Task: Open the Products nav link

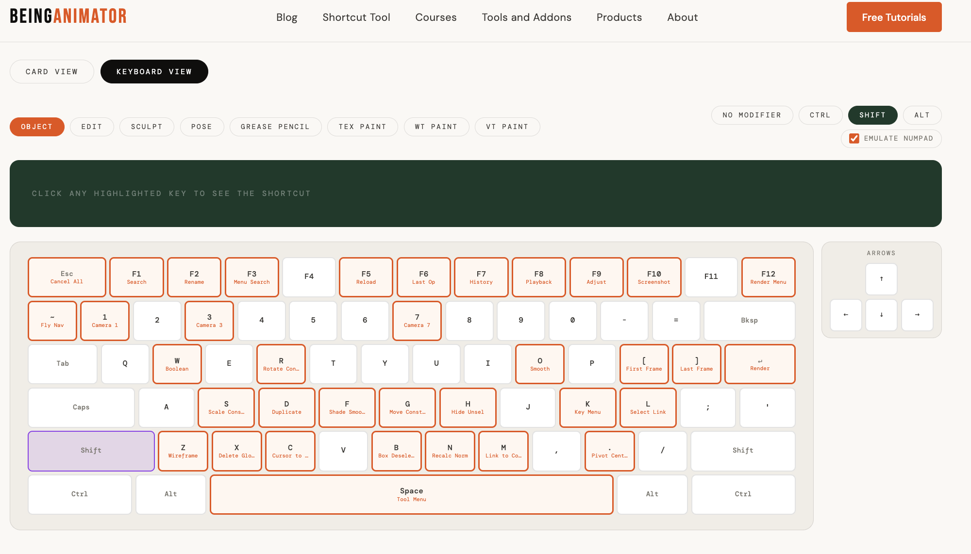Action: [x=619, y=17]
